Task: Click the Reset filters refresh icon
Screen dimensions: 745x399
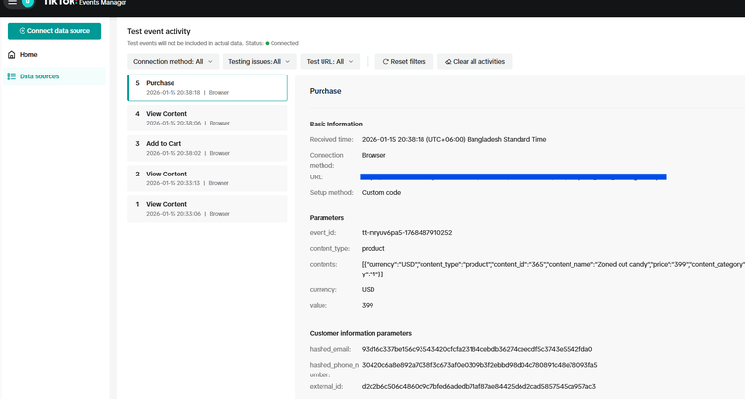Action: (x=386, y=62)
